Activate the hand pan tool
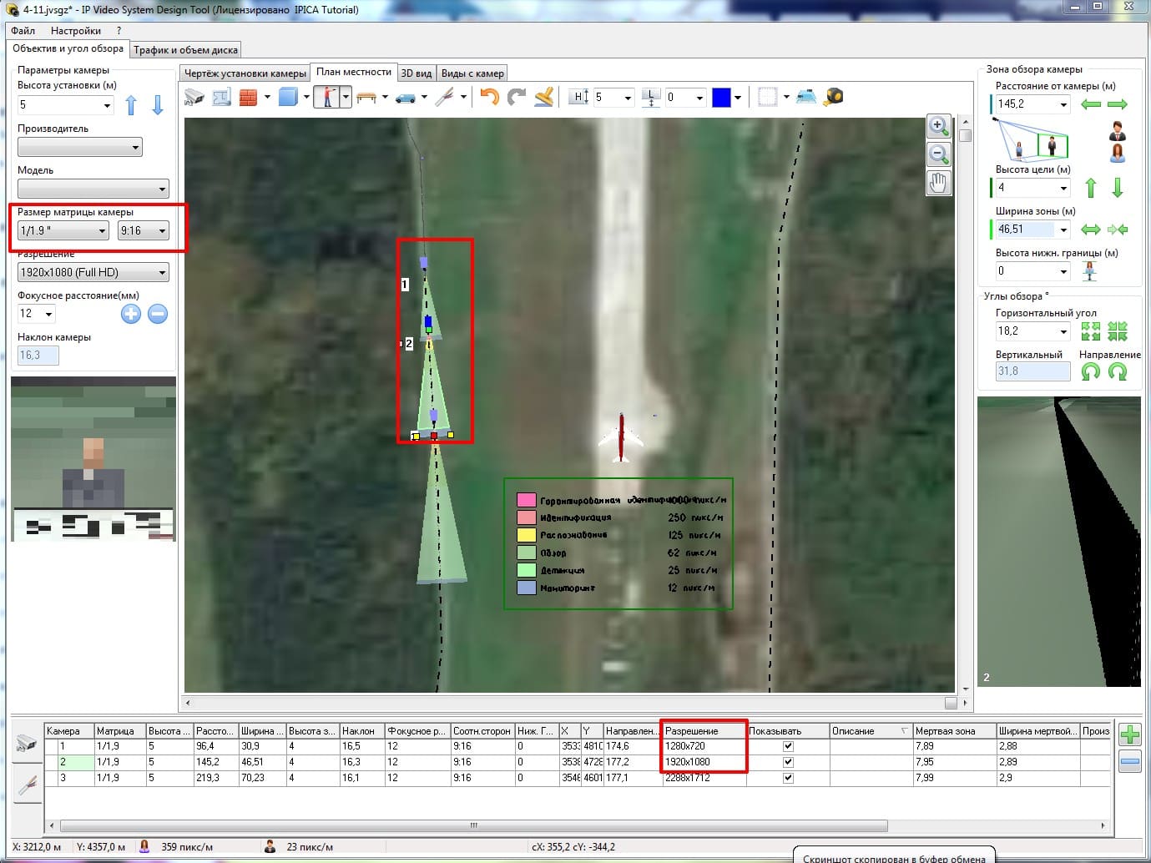1151x863 pixels. pyautogui.click(x=939, y=183)
